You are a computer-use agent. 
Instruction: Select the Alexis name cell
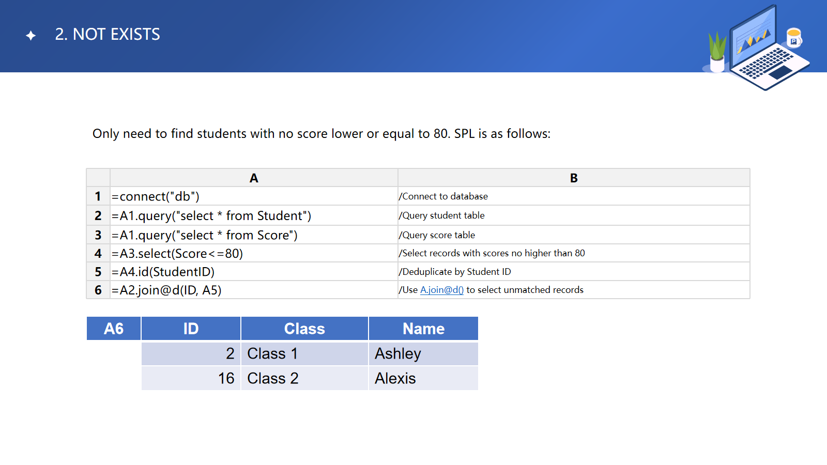point(423,378)
